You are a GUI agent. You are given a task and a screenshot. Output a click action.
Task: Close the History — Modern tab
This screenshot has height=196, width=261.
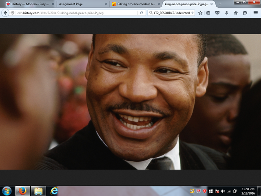[x=53, y=4]
